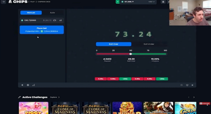211x114 pixels.
Task: Open the live stats bar chart icon
Action: (33, 85)
